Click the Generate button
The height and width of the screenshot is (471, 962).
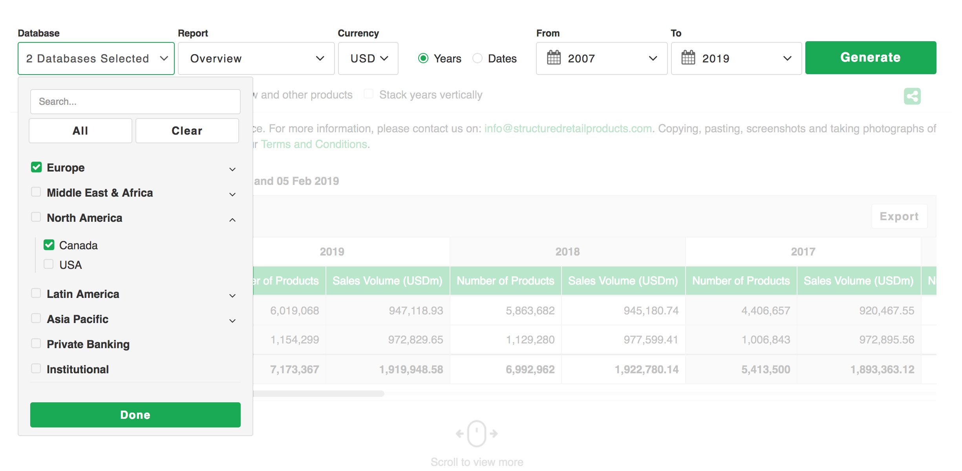pyautogui.click(x=871, y=58)
